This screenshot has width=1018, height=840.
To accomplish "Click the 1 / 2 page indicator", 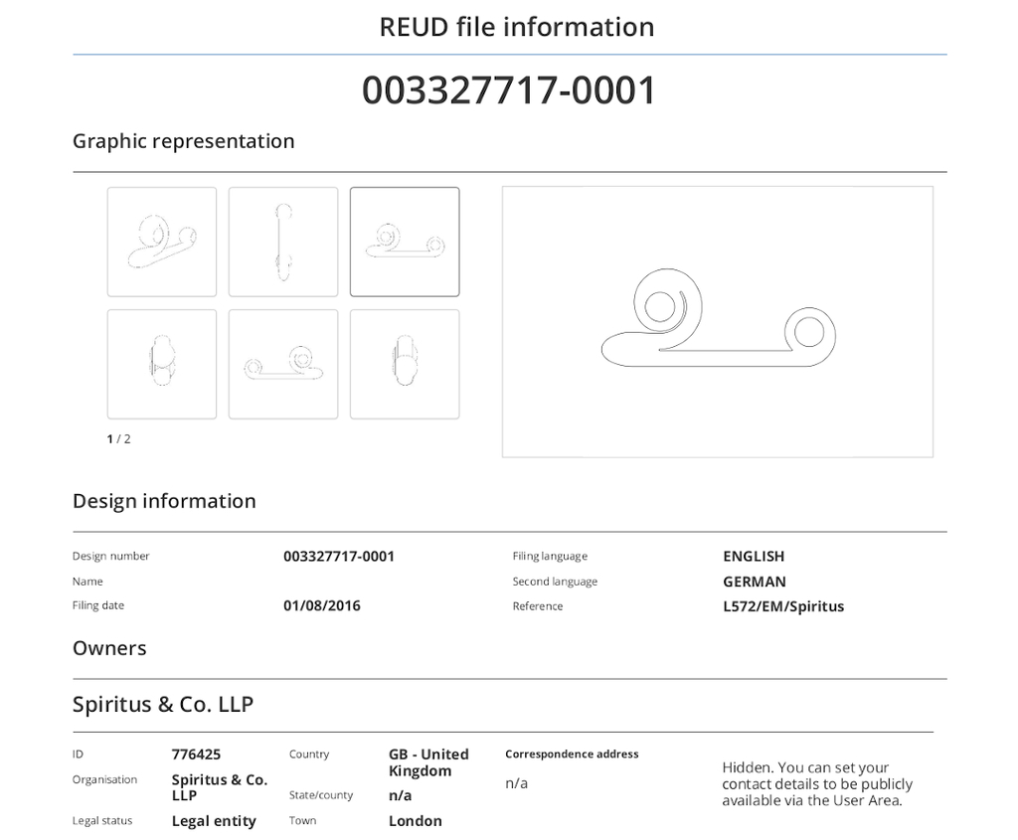I will point(118,438).
